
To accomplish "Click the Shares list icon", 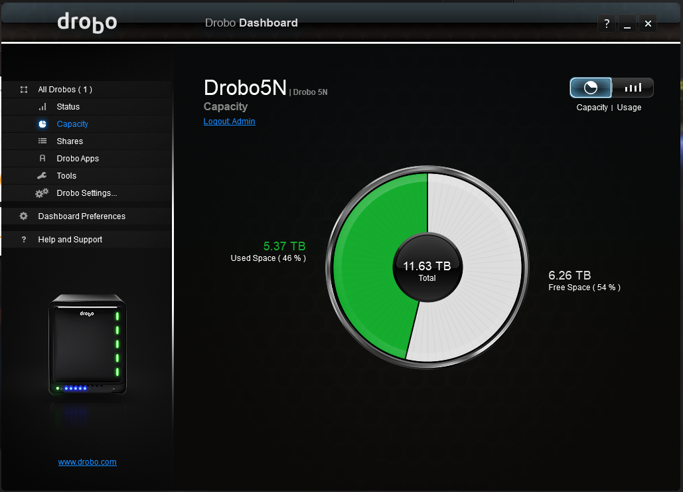I will point(42,141).
